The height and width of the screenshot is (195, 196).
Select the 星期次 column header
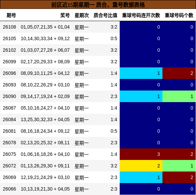pyautogui.click(x=82, y=15)
